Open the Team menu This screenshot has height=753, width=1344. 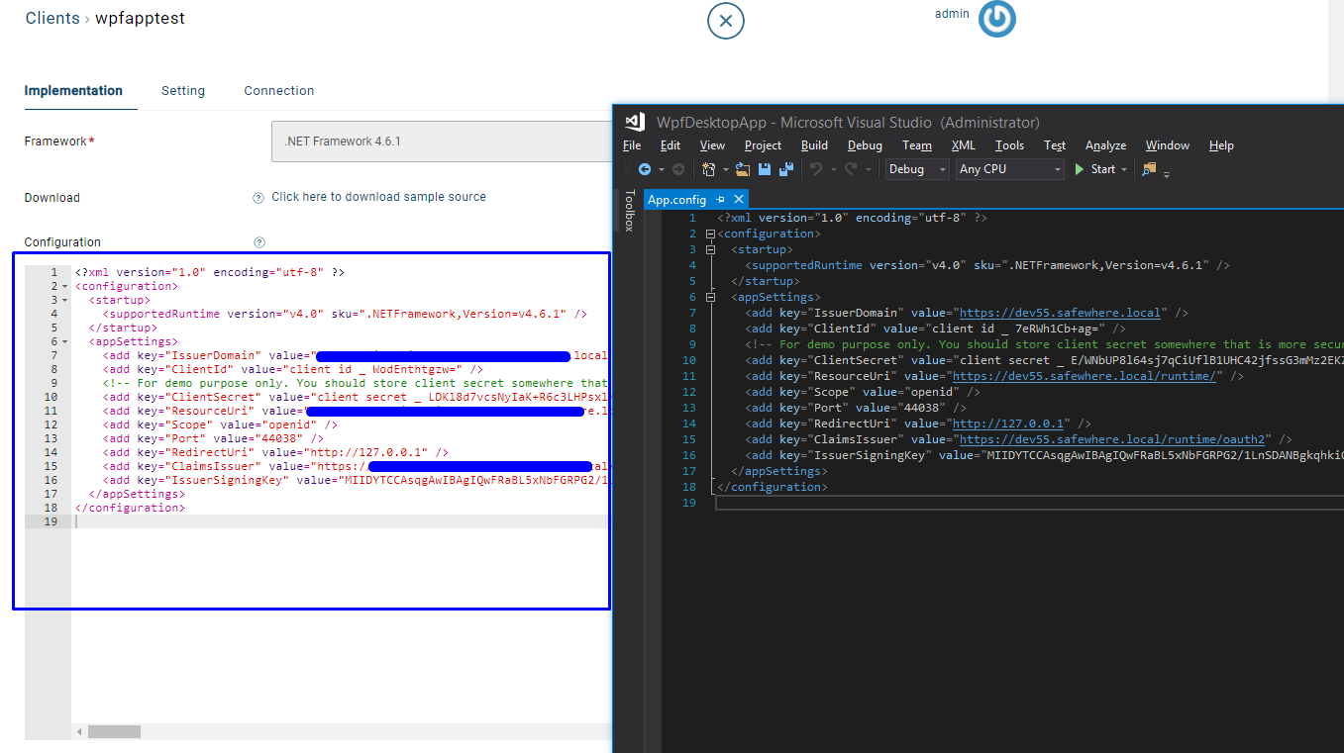[x=917, y=145]
